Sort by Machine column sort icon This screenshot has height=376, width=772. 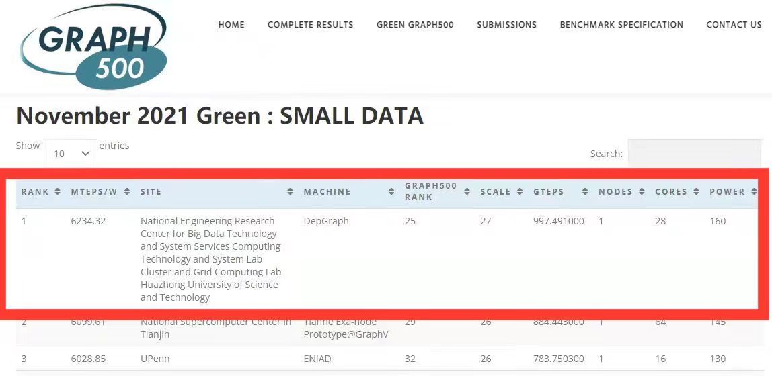tap(391, 192)
